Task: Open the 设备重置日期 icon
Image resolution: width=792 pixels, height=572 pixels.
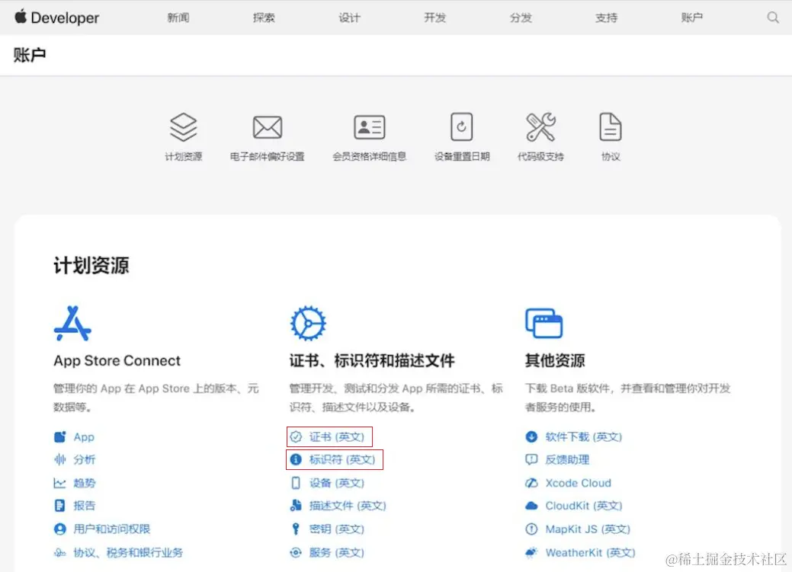Action: pyautogui.click(x=462, y=126)
